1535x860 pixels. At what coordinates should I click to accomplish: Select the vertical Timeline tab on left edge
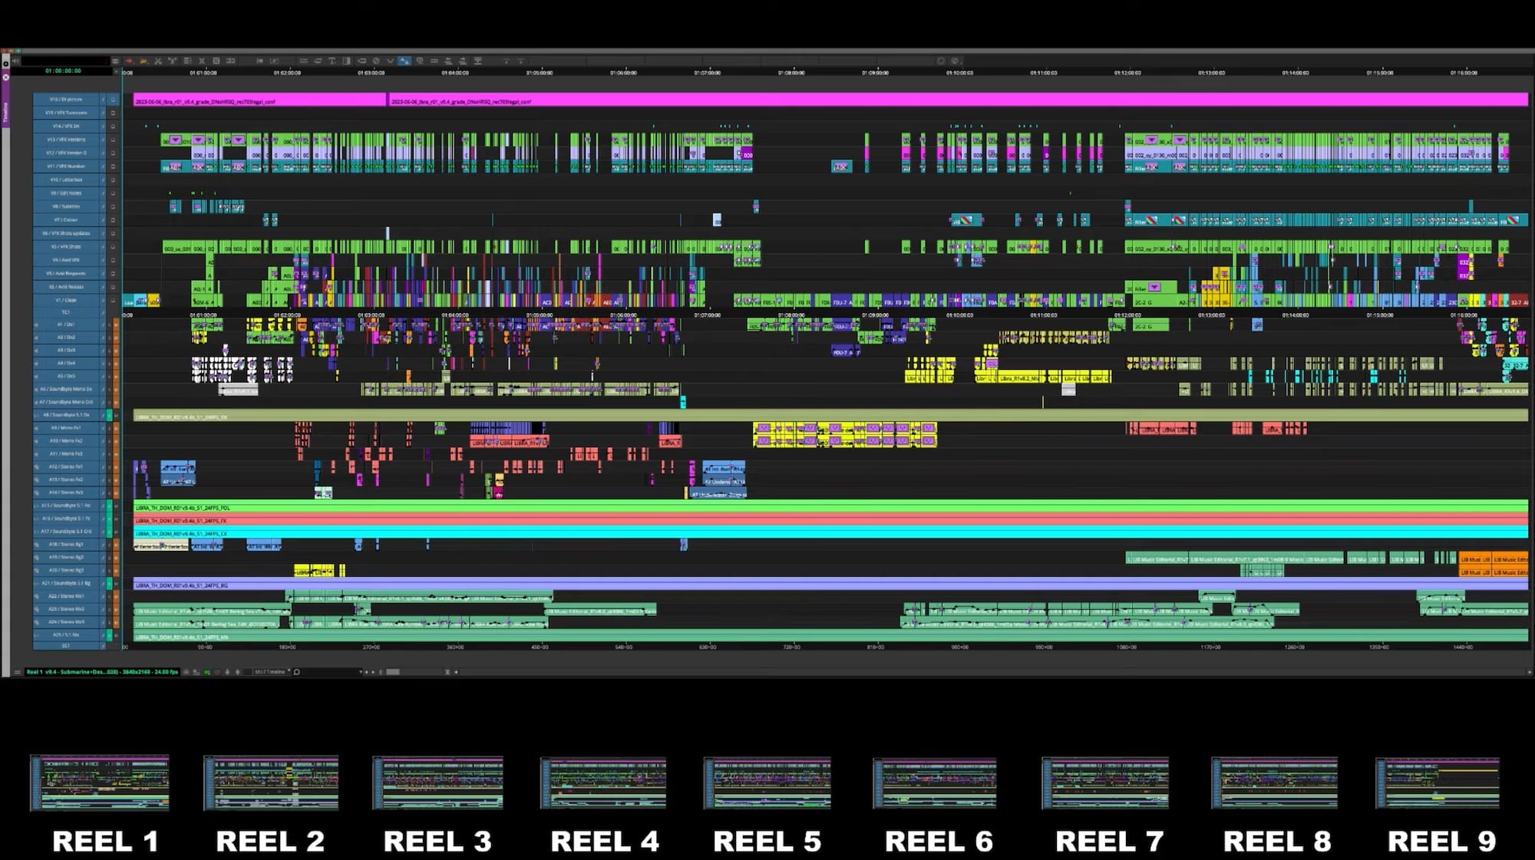[x=5, y=113]
